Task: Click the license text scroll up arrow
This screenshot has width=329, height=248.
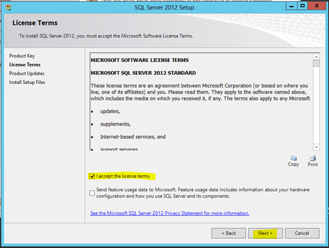Action: 316,56
